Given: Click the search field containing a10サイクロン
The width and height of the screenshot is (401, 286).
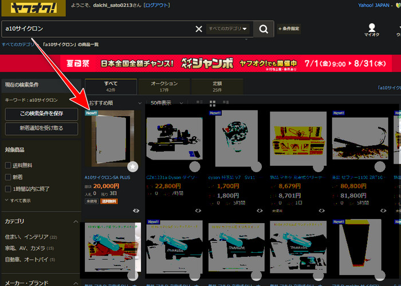Looking at the screenshot, I should [97, 29].
